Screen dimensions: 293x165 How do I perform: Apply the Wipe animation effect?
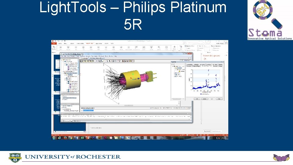[x=106, y=48]
